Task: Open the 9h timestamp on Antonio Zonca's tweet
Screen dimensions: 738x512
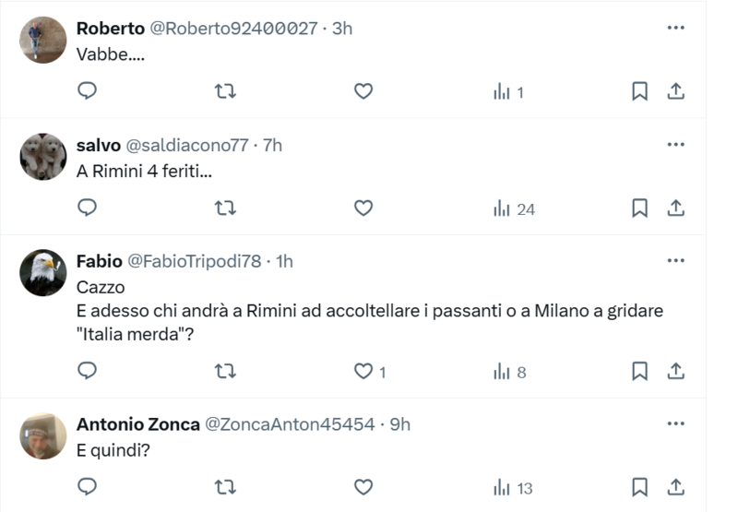Action: pos(400,424)
